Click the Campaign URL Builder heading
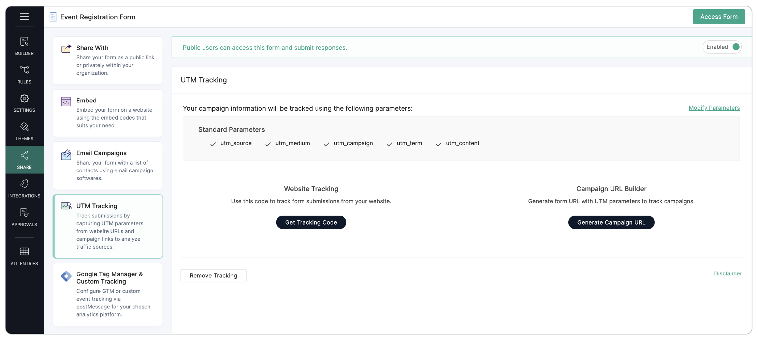The width and height of the screenshot is (758, 341). 611,189
